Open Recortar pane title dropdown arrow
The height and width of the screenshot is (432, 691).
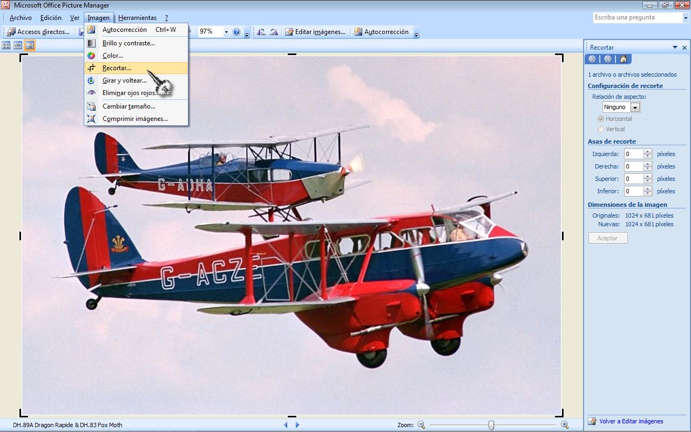(675, 48)
